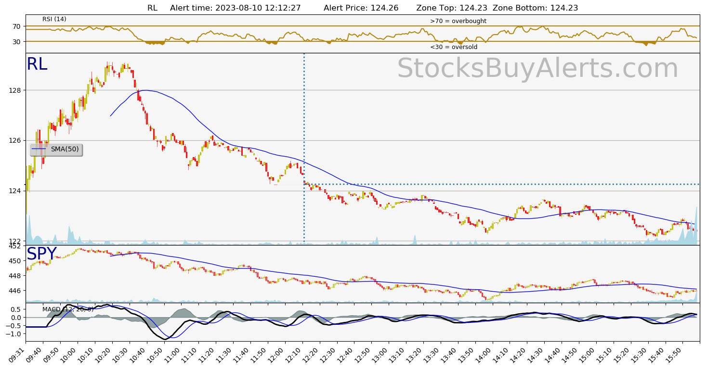Viewport: 707px width, 369px height.
Task: Click the RL ticker in the title line
Action: 152,8
